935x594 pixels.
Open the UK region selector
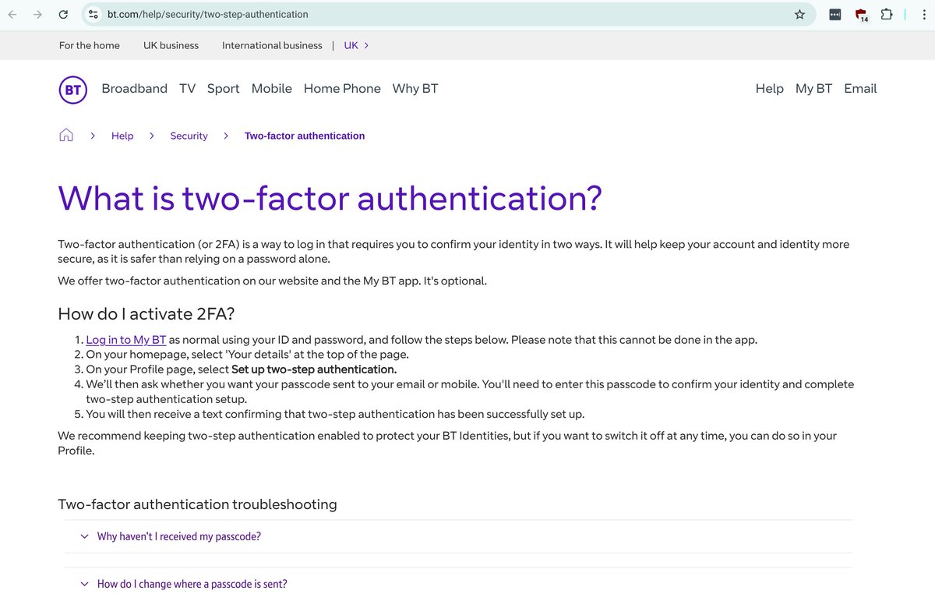coord(356,45)
